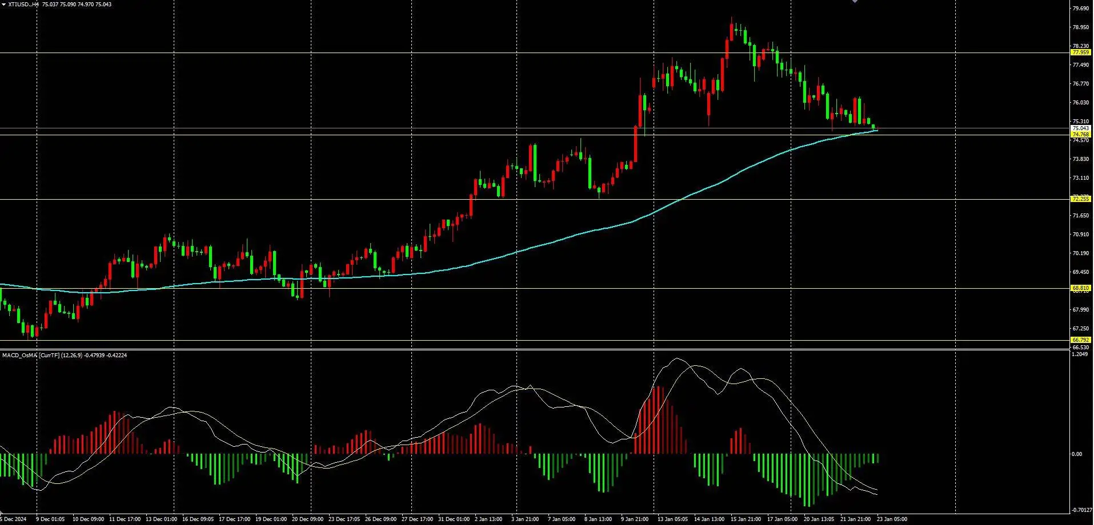
Task: Click the 23 Jan 05:00 time axis label
Action: [892, 519]
